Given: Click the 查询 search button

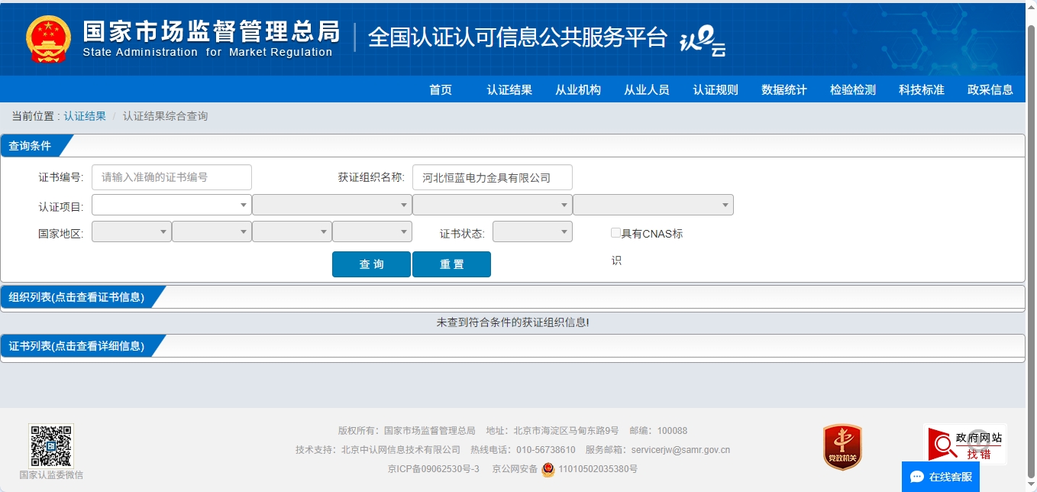Looking at the screenshot, I should click(371, 264).
